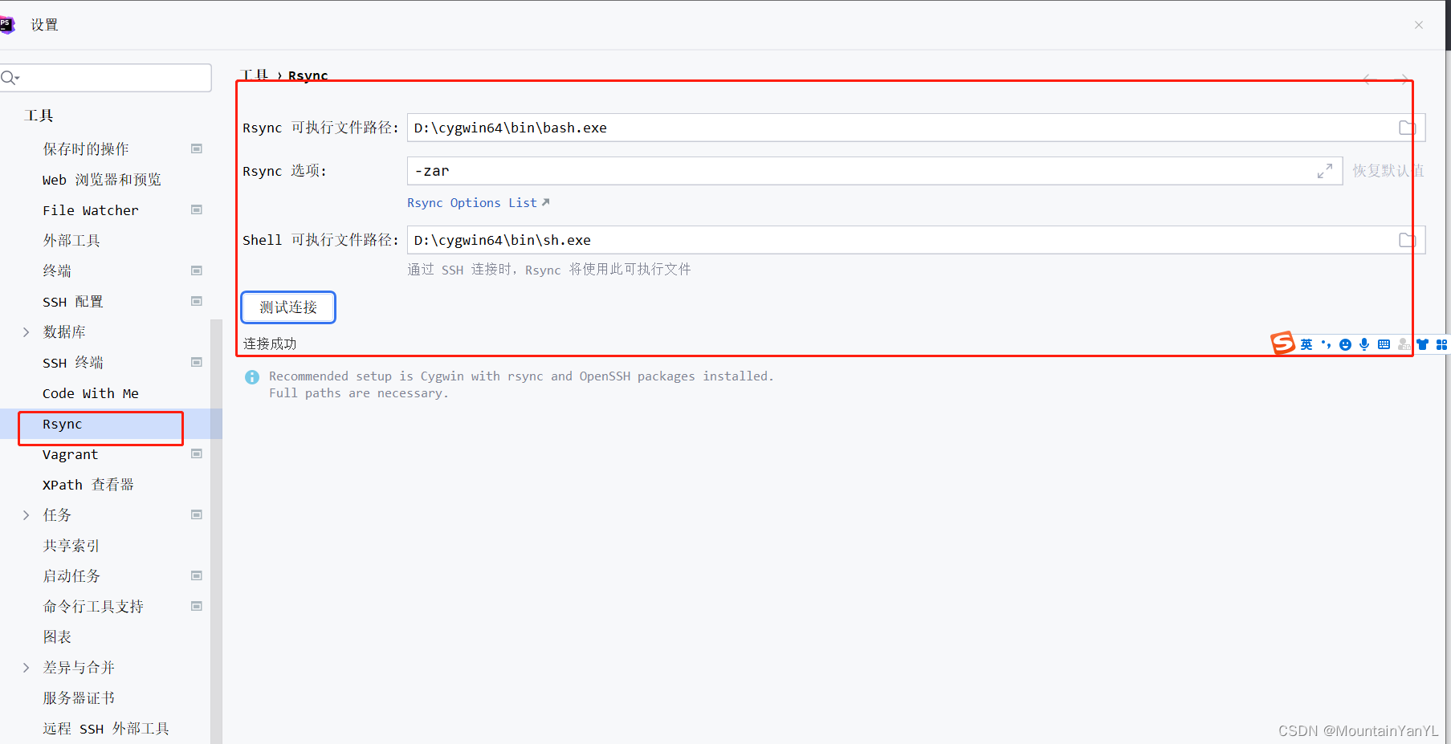This screenshot has height=744, width=1451.
Task: Click the info icon beside the Cygwin recommendation
Action: click(251, 376)
